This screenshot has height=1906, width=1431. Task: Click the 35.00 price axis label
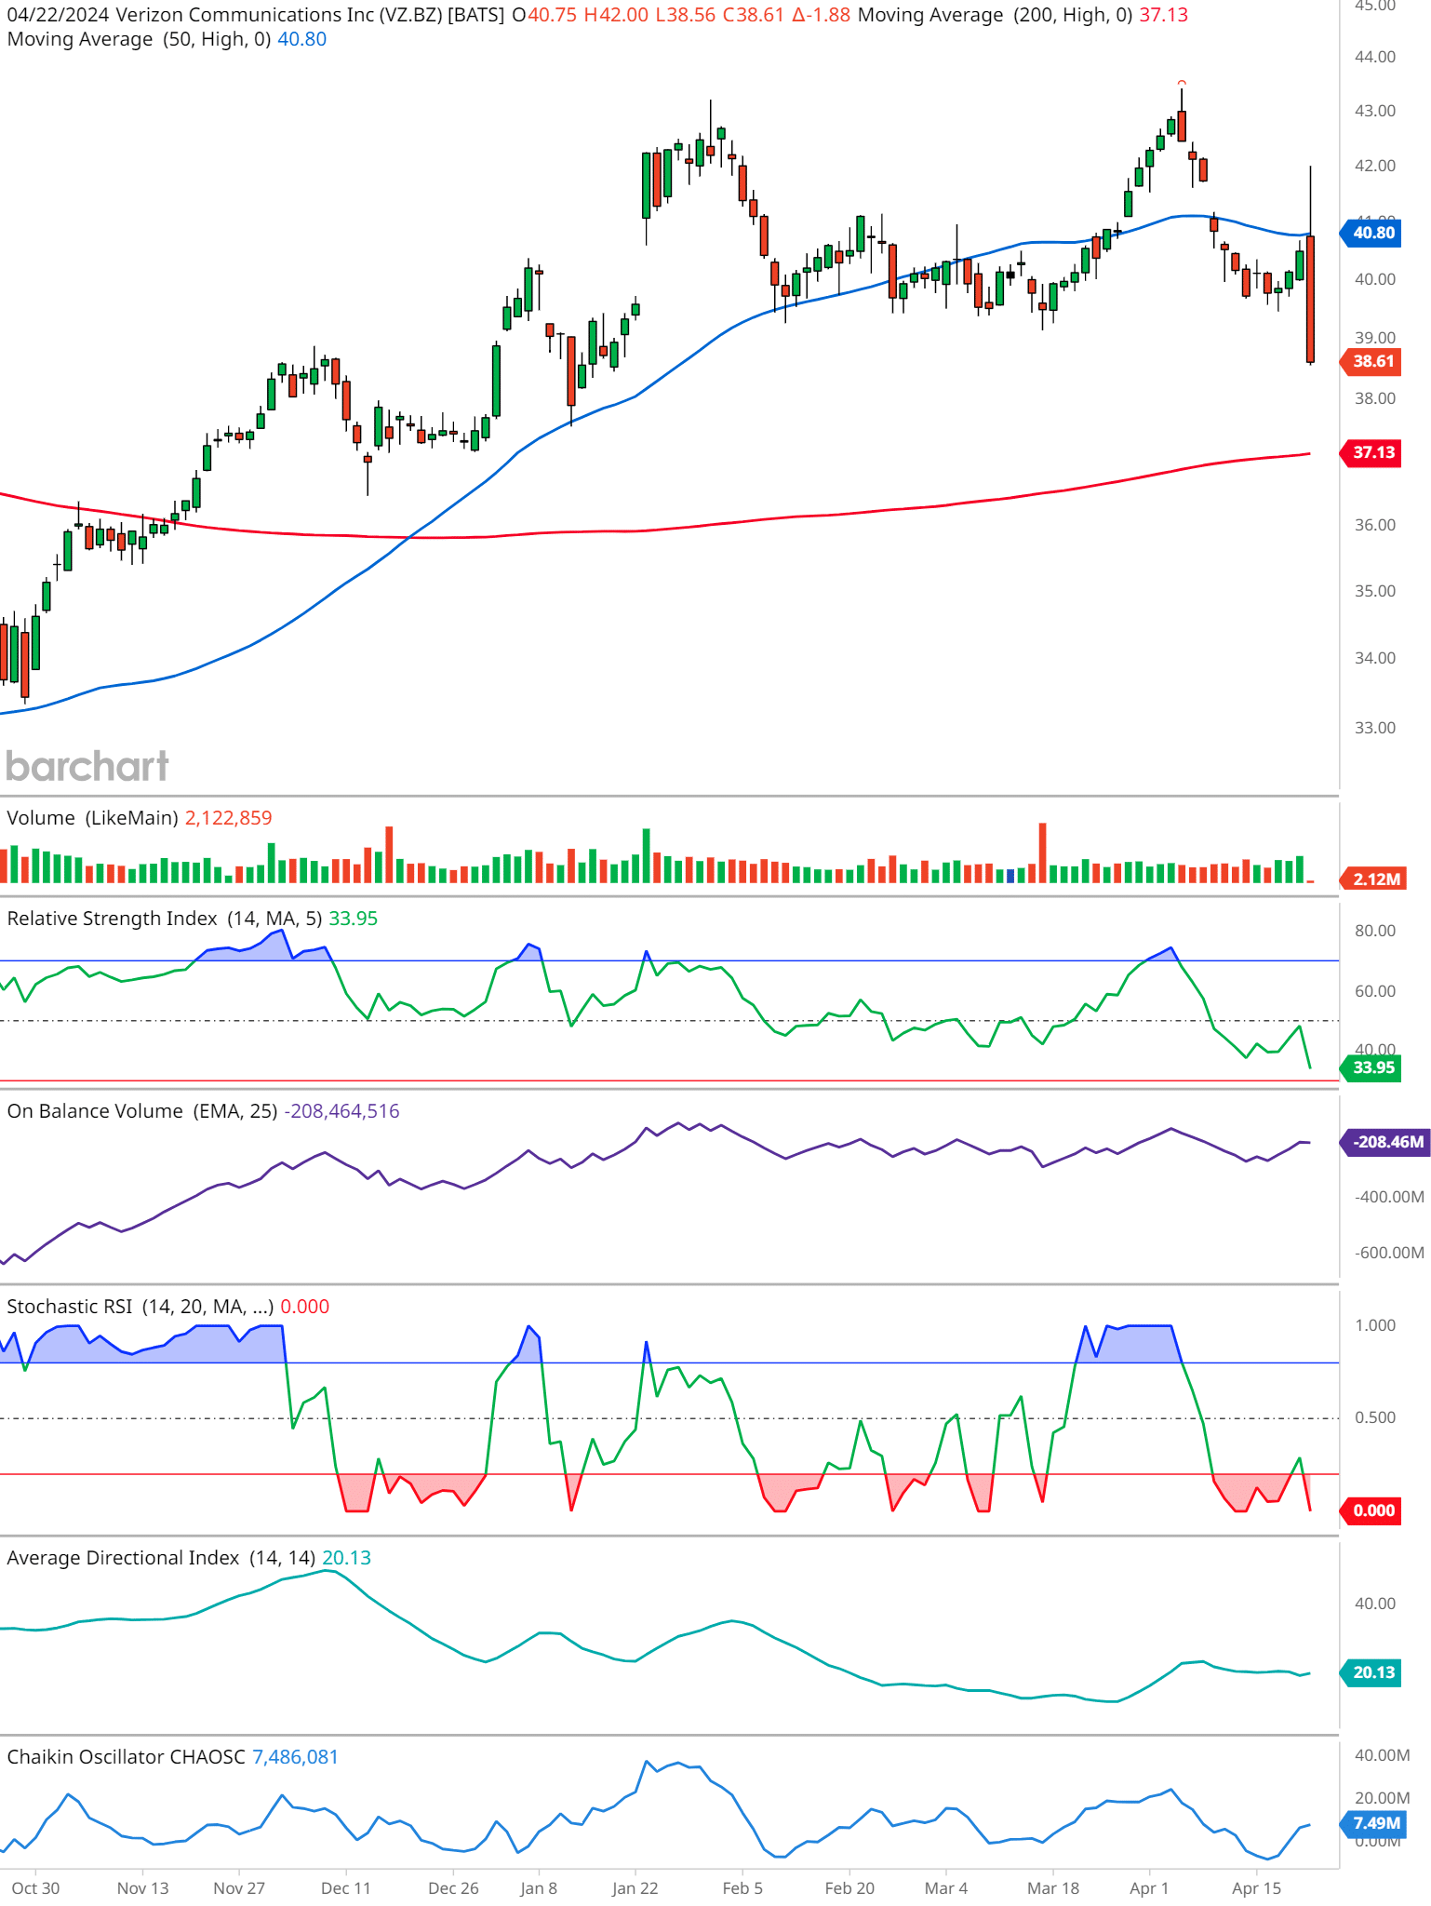pos(1375,591)
